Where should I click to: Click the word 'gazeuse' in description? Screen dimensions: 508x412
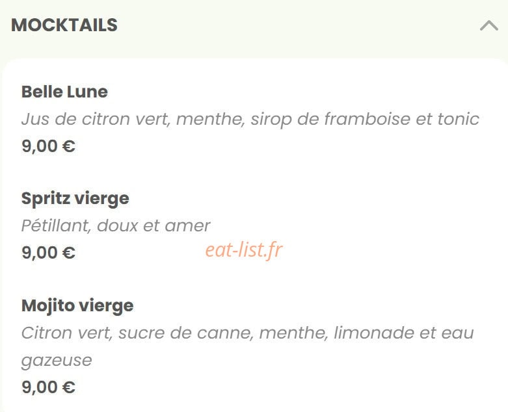tap(57, 361)
